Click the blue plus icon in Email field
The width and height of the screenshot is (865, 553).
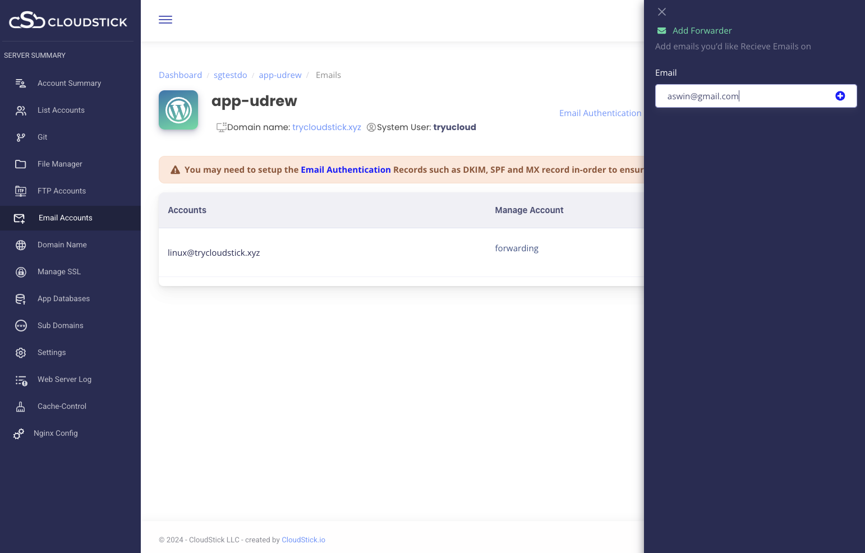(x=840, y=96)
